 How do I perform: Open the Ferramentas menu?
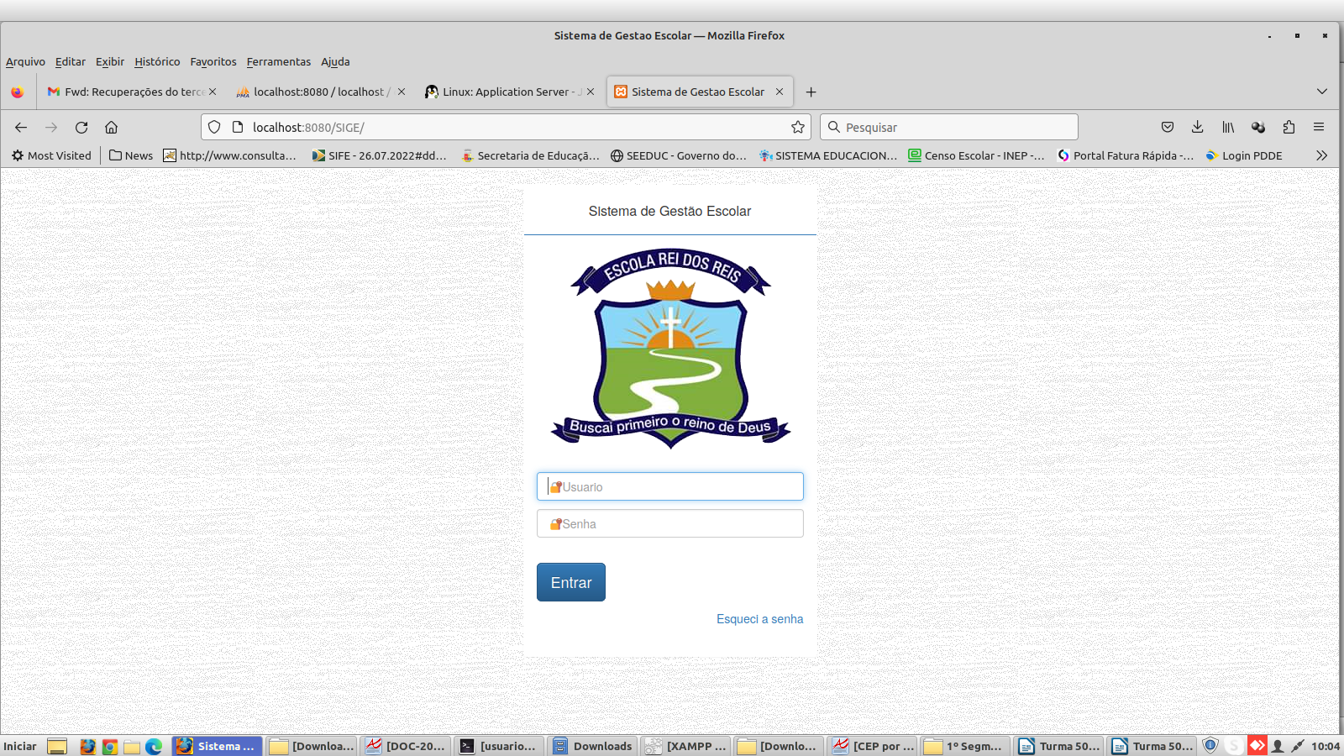pyautogui.click(x=279, y=61)
